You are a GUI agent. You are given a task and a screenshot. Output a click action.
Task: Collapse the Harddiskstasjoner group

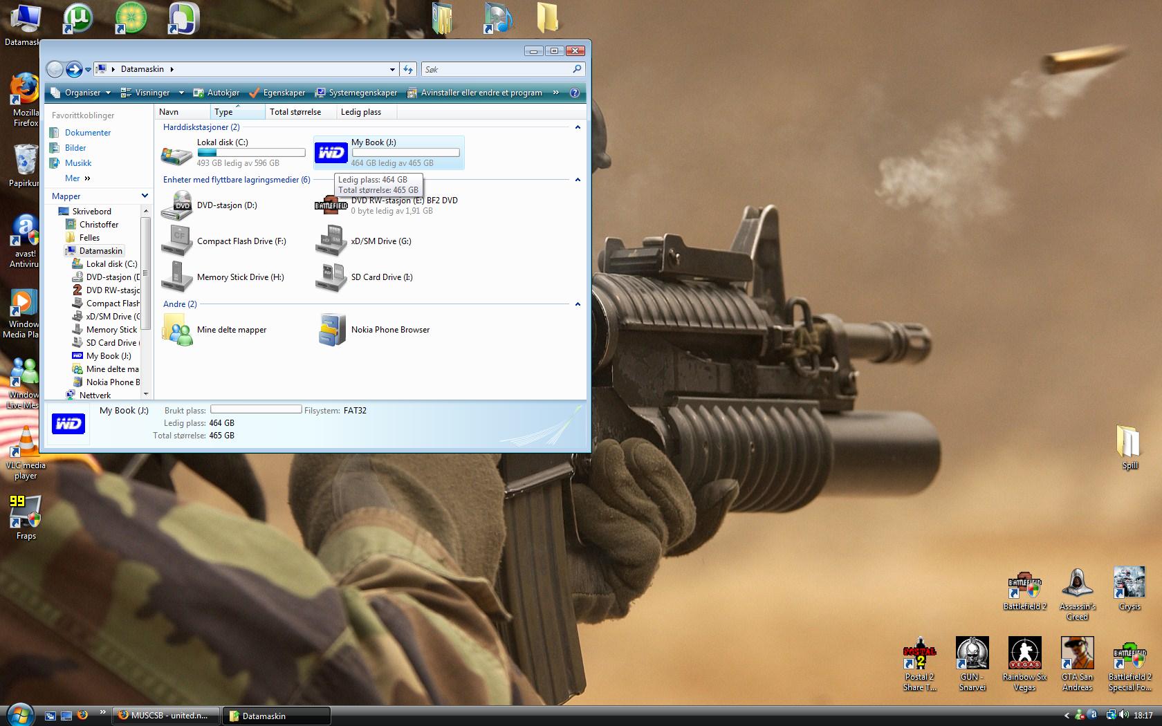point(578,127)
